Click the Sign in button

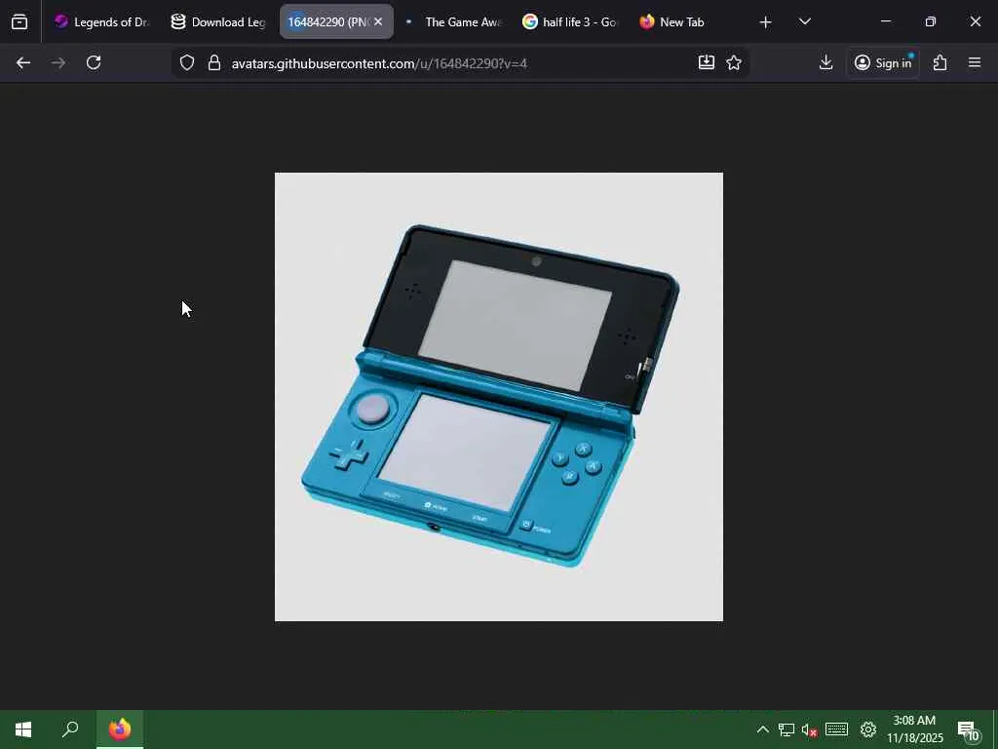[883, 62]
